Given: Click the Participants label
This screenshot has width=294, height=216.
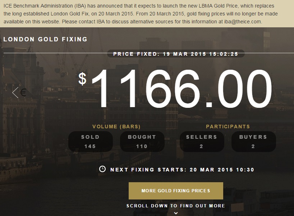Looking at the screenshot, I should (228, 127).
